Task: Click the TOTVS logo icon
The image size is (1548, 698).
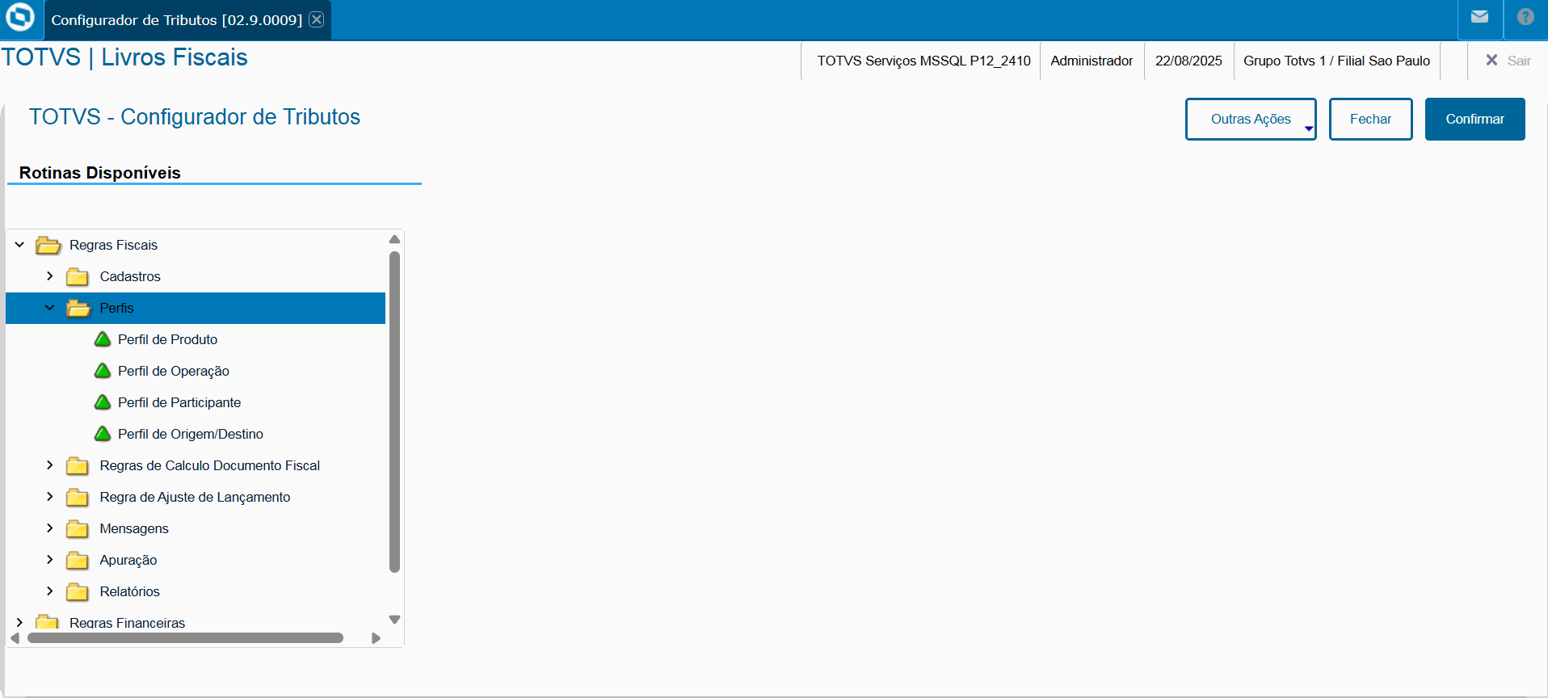Action: [x=20, y=17]
